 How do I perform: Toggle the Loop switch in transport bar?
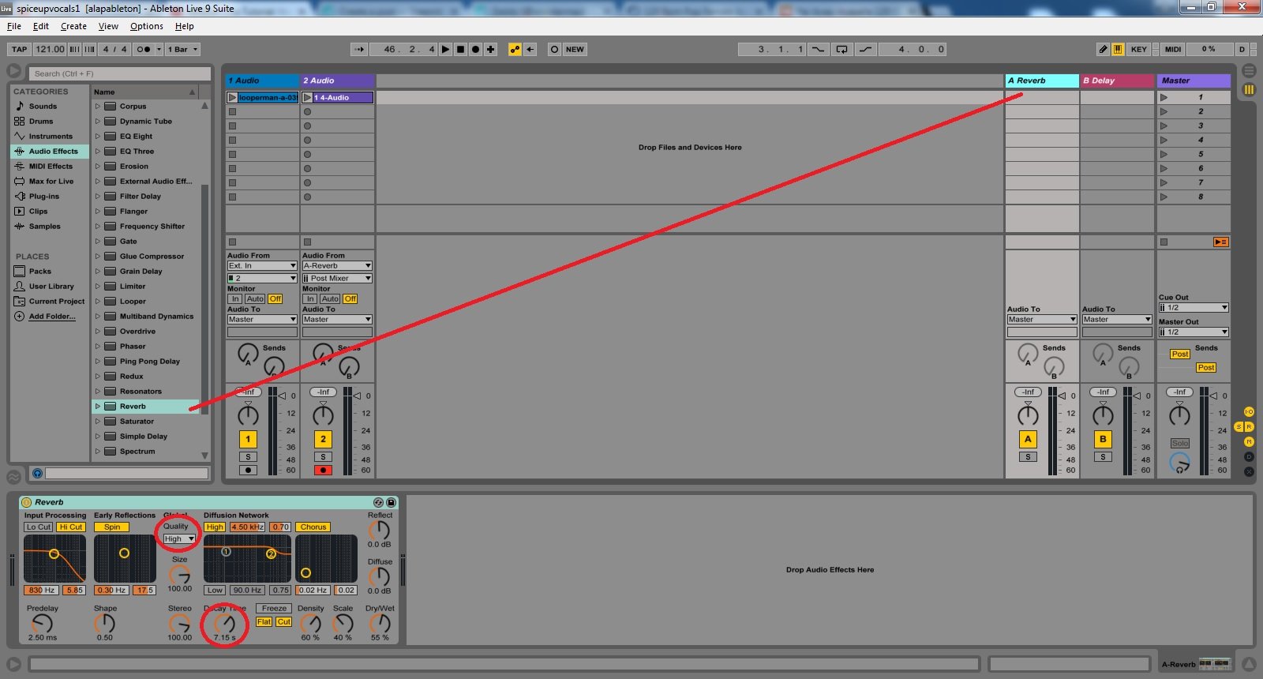pos(842,49)
